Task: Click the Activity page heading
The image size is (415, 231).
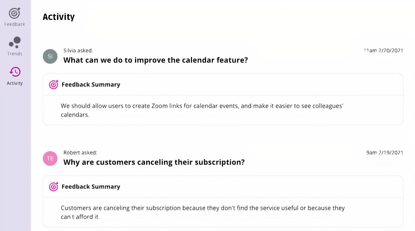Action: (x=59, y=17)
